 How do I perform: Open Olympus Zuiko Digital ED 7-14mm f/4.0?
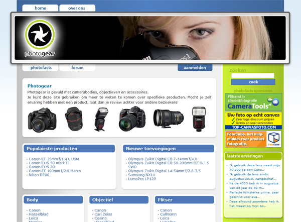163,159
